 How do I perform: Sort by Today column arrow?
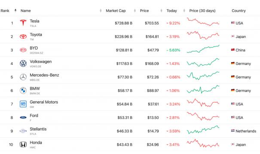click(x=162, y=11)
